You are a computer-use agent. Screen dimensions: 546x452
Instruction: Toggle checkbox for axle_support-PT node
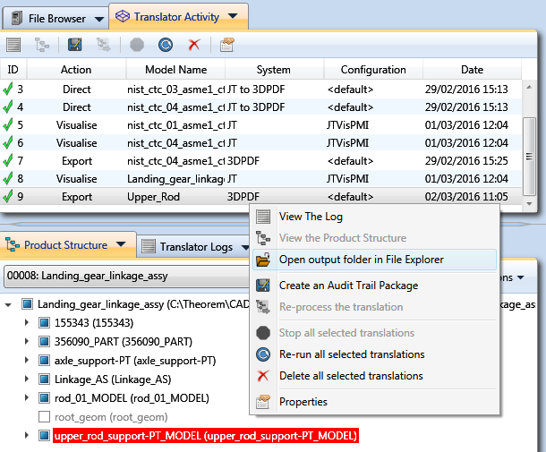point(44,361)
